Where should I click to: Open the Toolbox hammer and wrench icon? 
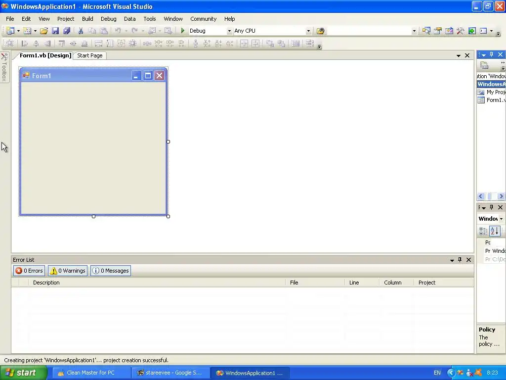pos(461,31)
